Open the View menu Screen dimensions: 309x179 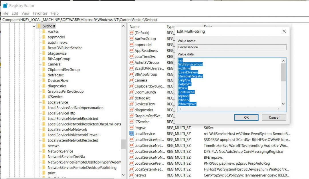(25, 13)
